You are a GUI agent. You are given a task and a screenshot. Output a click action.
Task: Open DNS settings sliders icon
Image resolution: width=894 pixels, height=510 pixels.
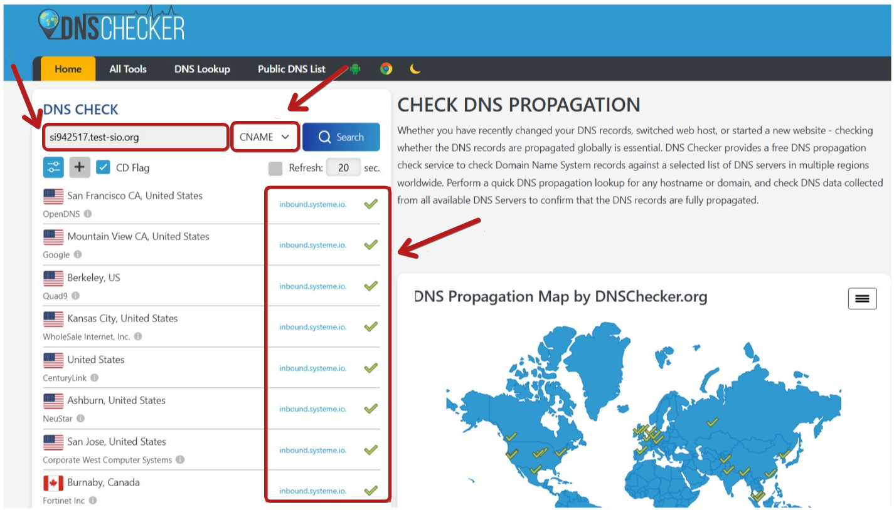point(53,167)
